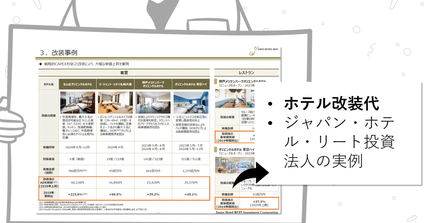The width and height of the screenshot is (427, 223).
Task: Click the 'ホテル改装代' callout heading
Action: 332,104
